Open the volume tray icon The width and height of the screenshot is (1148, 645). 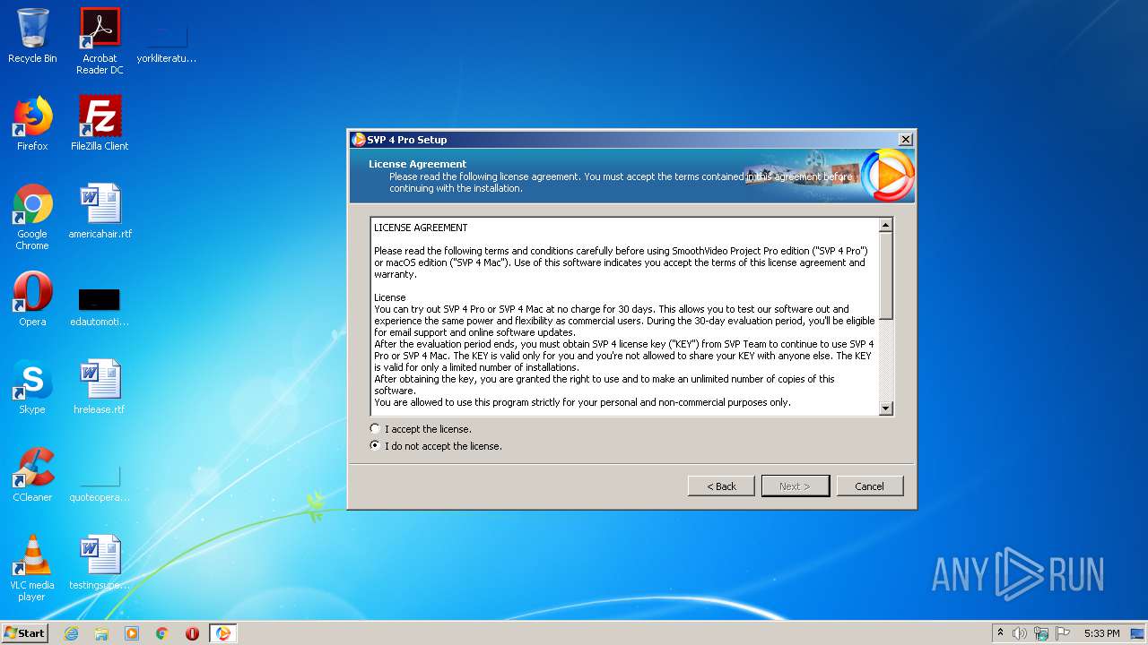[x=1020, y=633]
